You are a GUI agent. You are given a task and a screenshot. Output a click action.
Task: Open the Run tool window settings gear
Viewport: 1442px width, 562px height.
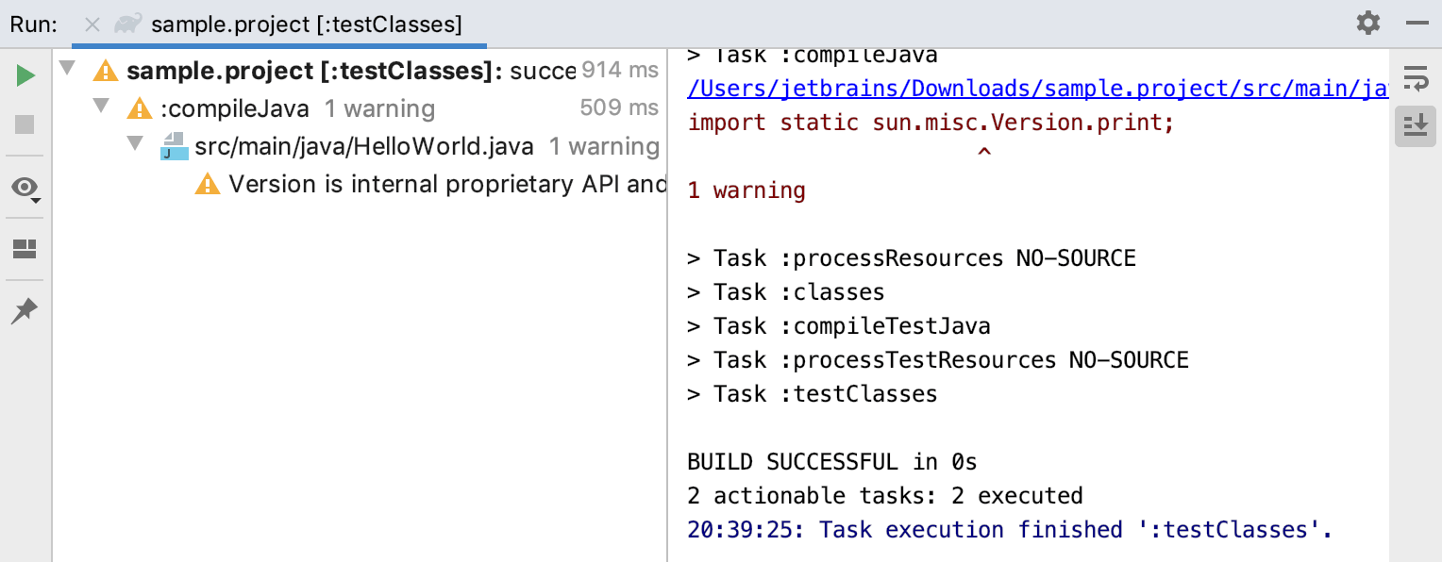click(1367, 23)
